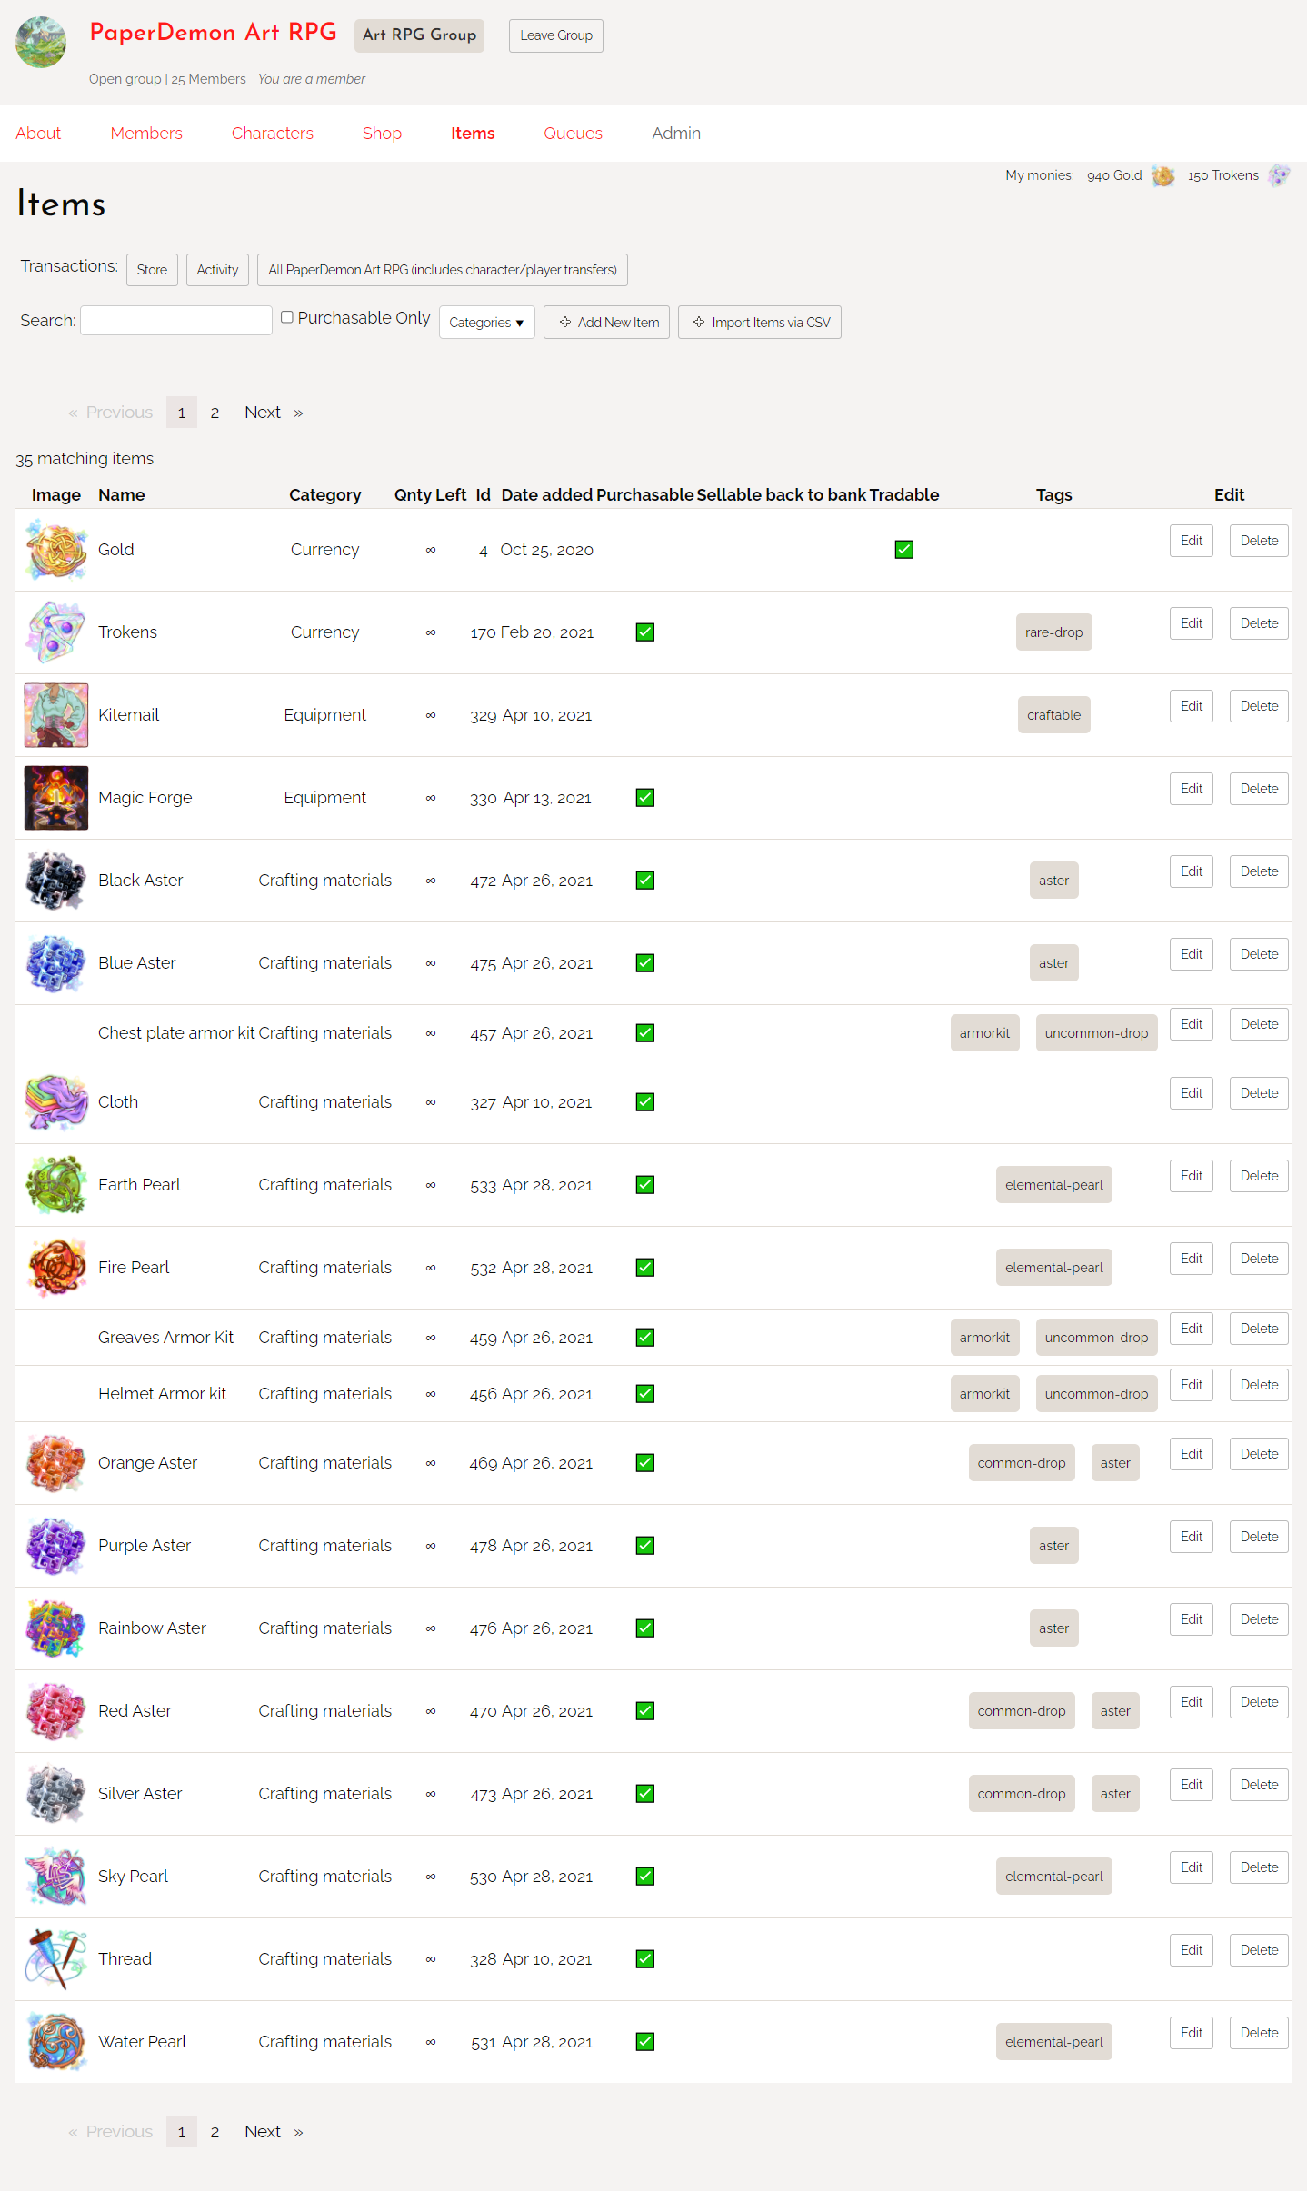The image size is (1307, 2191).
Task: Open the Water Pearl item thumbnail
Action: click(55, 2041)
